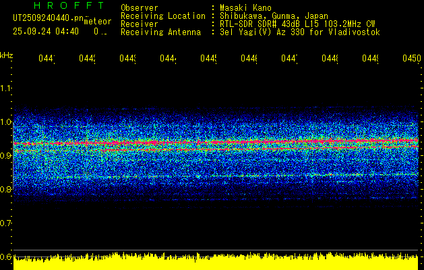Click the RTL-SDR receiver description text
The height and width of the screenshot is (270, 424).
297,24
